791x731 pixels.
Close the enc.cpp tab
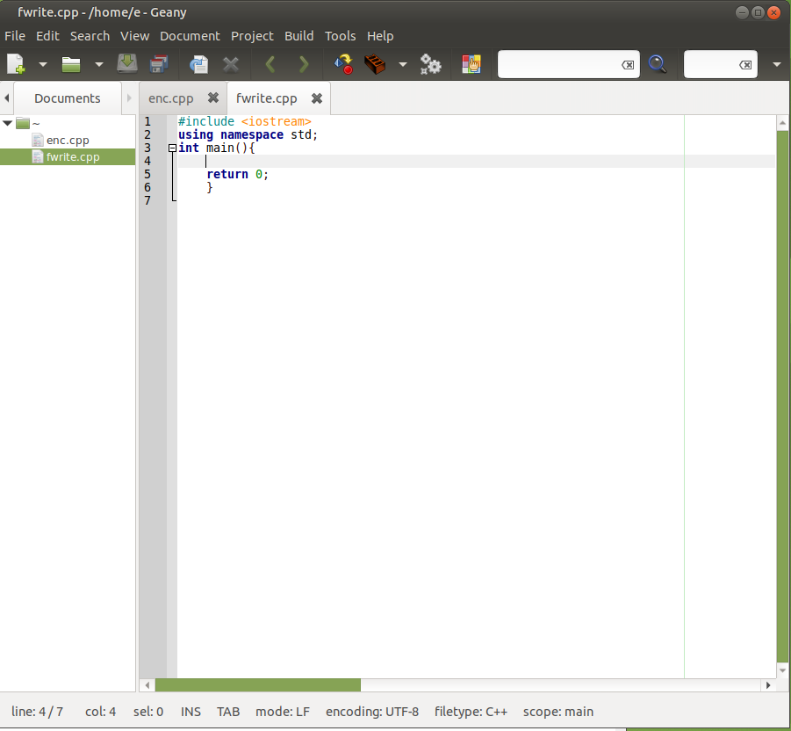(213, 98)
